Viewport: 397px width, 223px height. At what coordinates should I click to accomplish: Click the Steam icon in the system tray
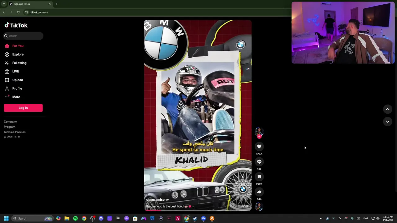[x=327, y=219]
